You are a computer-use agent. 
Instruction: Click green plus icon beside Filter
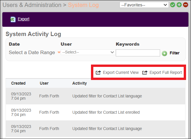click(x=164, y=53)
